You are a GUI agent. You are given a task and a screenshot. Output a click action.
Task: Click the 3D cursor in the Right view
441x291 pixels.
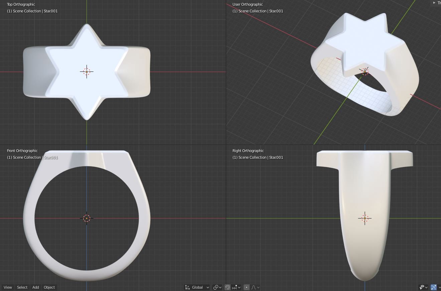pyautogui.click(x=365, y=218)
